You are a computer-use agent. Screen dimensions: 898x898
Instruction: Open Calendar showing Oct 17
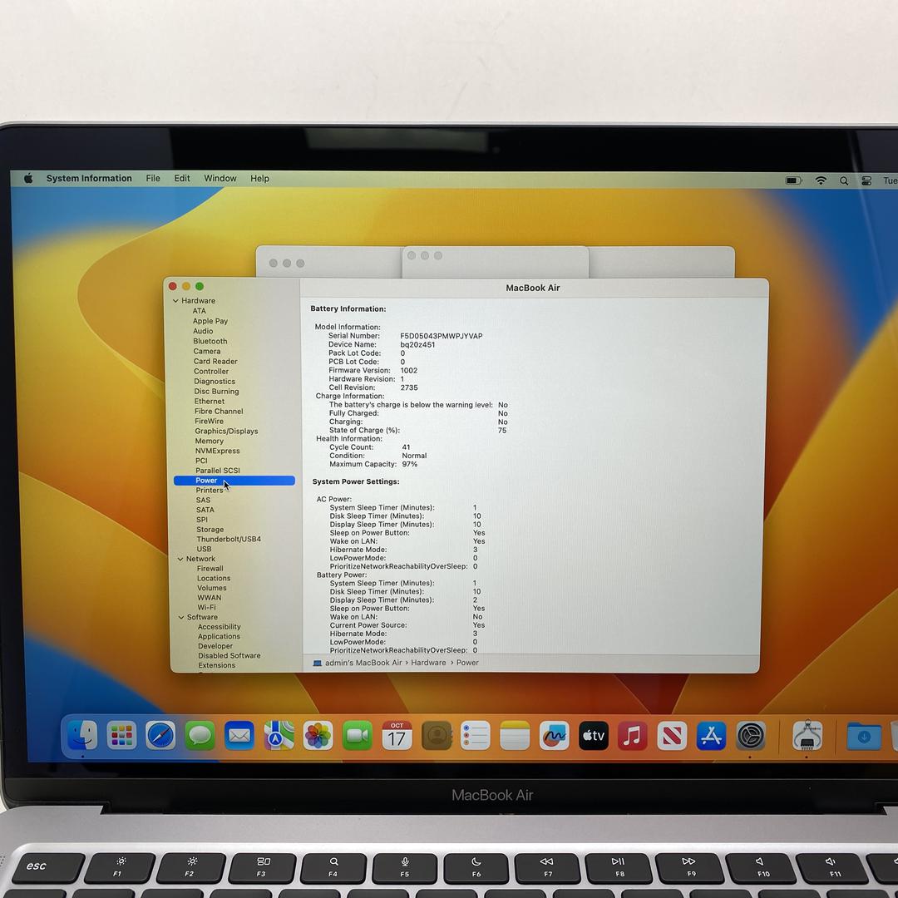coord(397,735)
